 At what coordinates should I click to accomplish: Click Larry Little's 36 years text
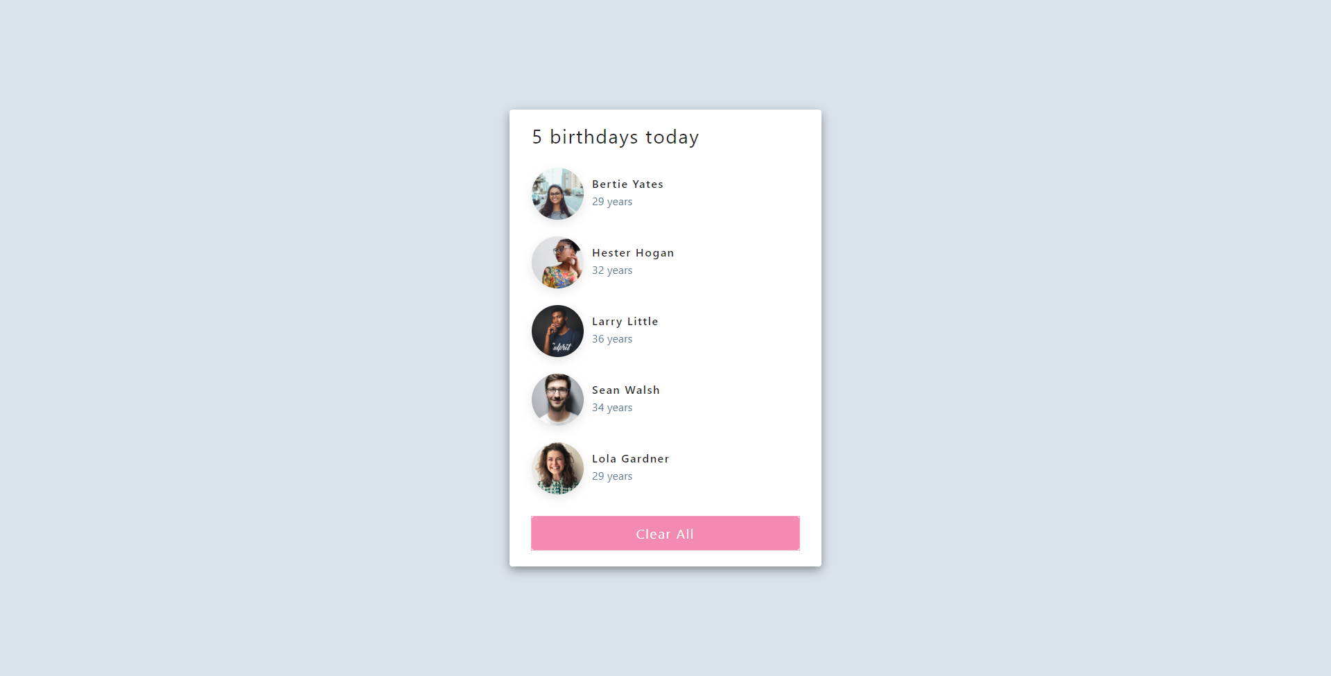[612, 339]
